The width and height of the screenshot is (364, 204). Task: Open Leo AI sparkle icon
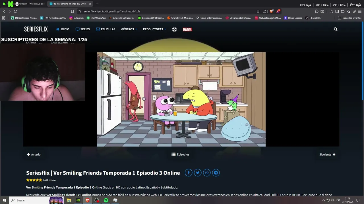[x=348, y=11]
